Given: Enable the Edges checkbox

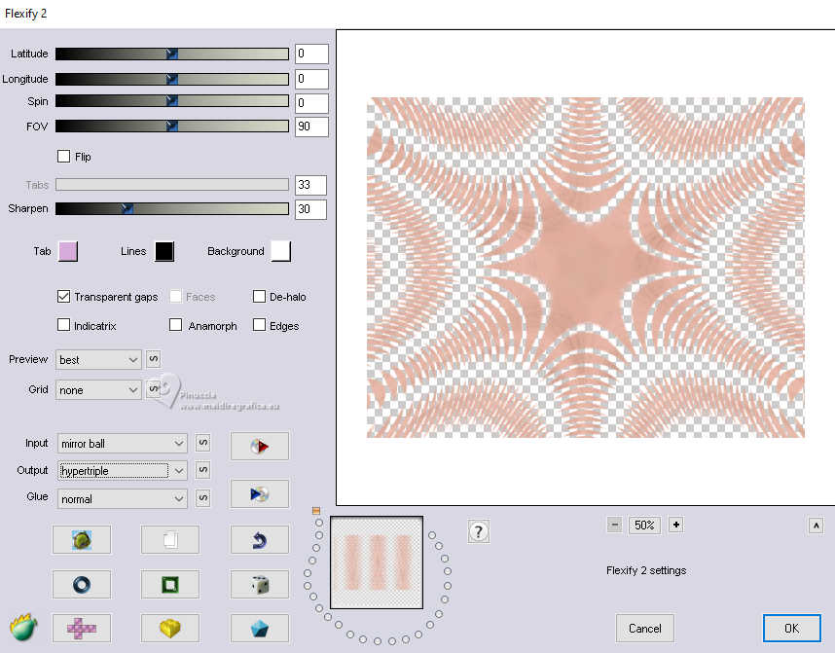Looking at the screenshot, I should [259, 325].
